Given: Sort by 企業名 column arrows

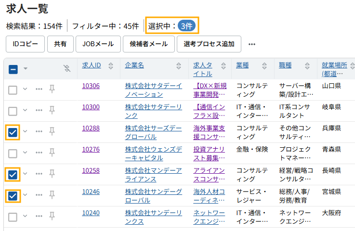Looking at the screenshot, I should [x=179, y=65].
